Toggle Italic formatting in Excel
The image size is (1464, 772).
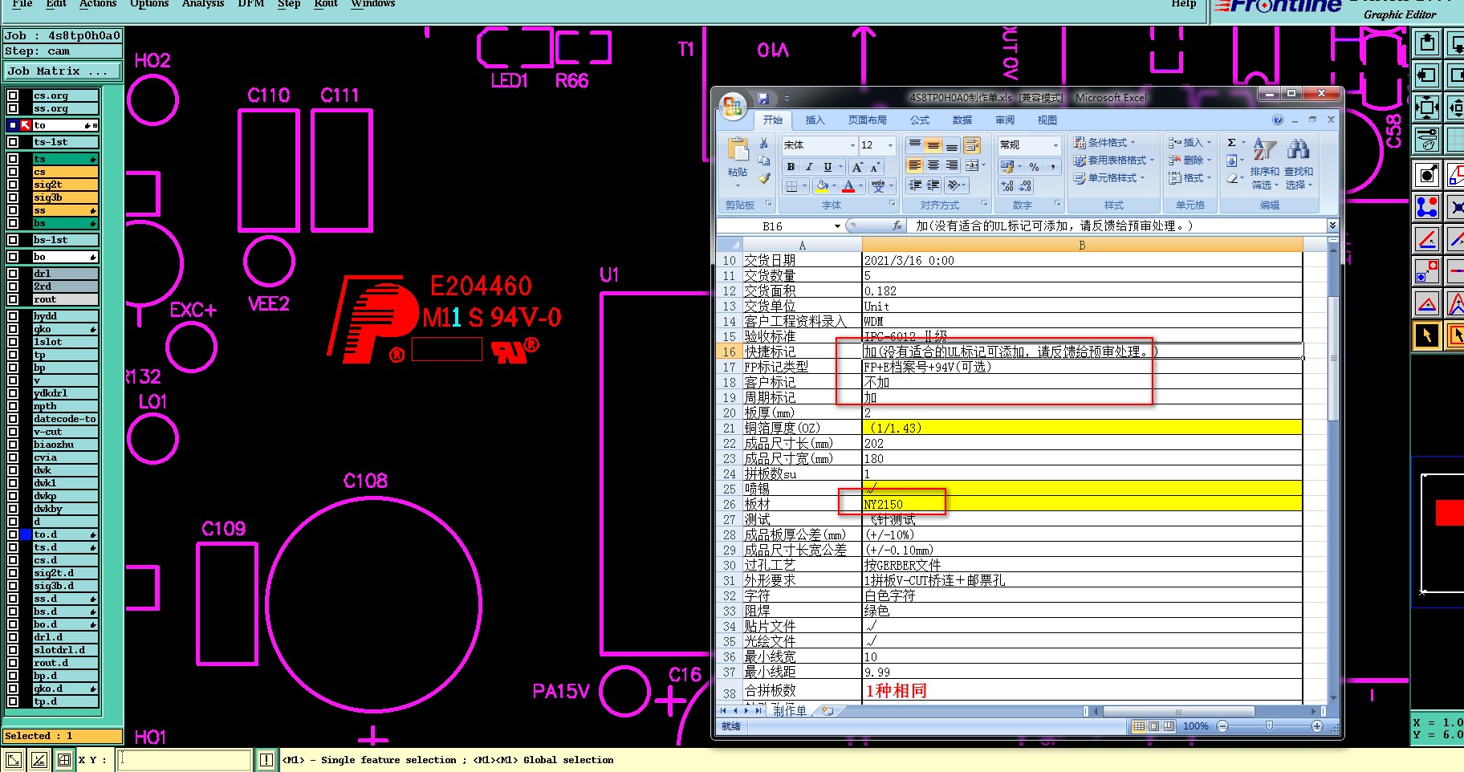809,167
